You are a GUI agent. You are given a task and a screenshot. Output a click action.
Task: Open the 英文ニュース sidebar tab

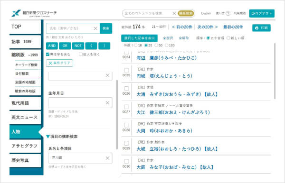(x=25, y=118)
